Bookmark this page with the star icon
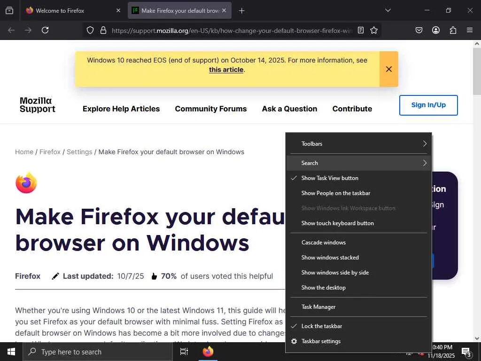 (x=373, y=30)
